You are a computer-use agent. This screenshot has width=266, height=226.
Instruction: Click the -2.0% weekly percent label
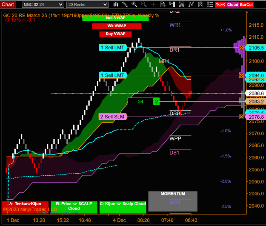pos(226,181)
